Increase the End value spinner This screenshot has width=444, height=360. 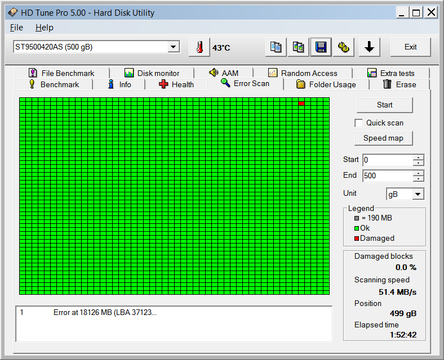418,173
